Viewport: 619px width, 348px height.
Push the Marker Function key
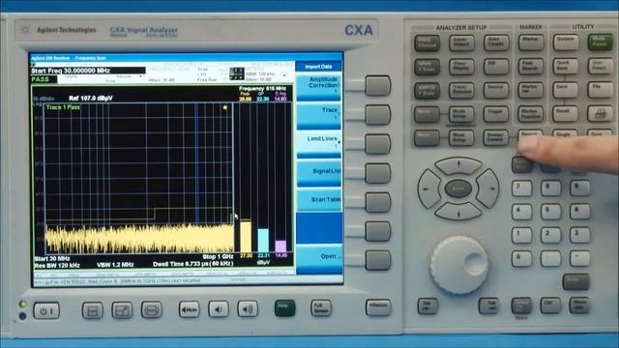[x=531, y=114]
